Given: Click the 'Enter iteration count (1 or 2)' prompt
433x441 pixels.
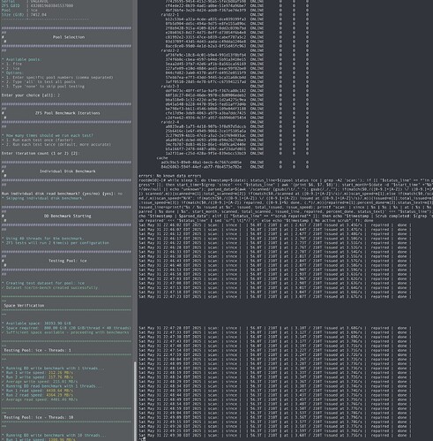Looking at the screenshot, I should click(x=41, y=154).
